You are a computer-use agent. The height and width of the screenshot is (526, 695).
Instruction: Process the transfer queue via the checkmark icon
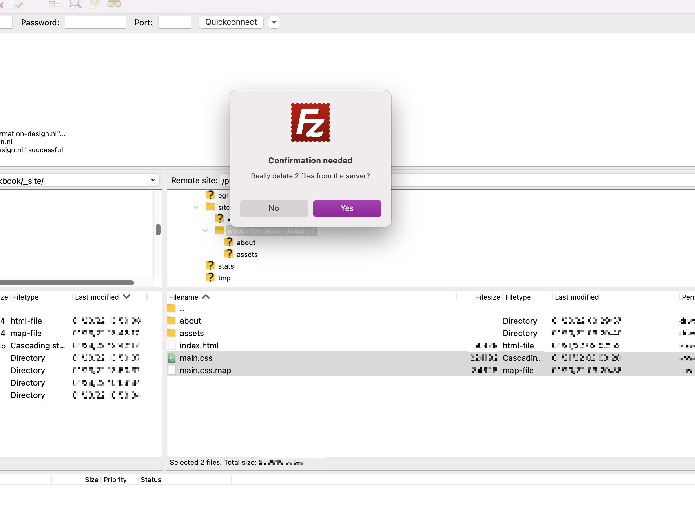[x=18, y=4]
